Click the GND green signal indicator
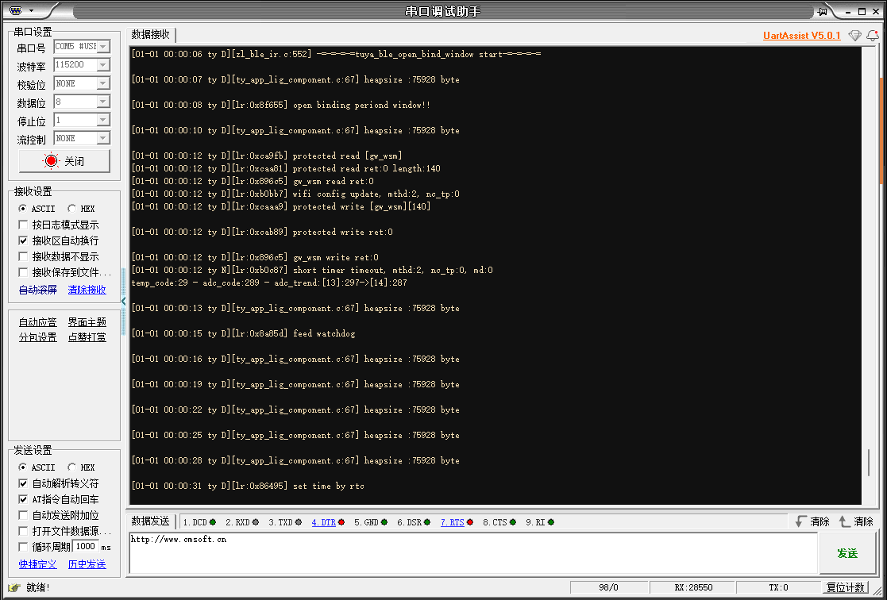The image size is (887, 600). coord(384,522)
